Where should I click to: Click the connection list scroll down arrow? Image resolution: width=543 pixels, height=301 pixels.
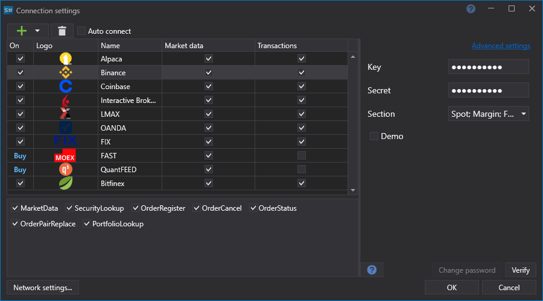(x=353, y=190)
